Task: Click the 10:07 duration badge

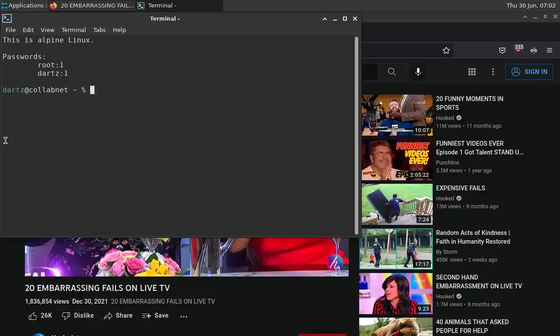Action: coord(422,130)
